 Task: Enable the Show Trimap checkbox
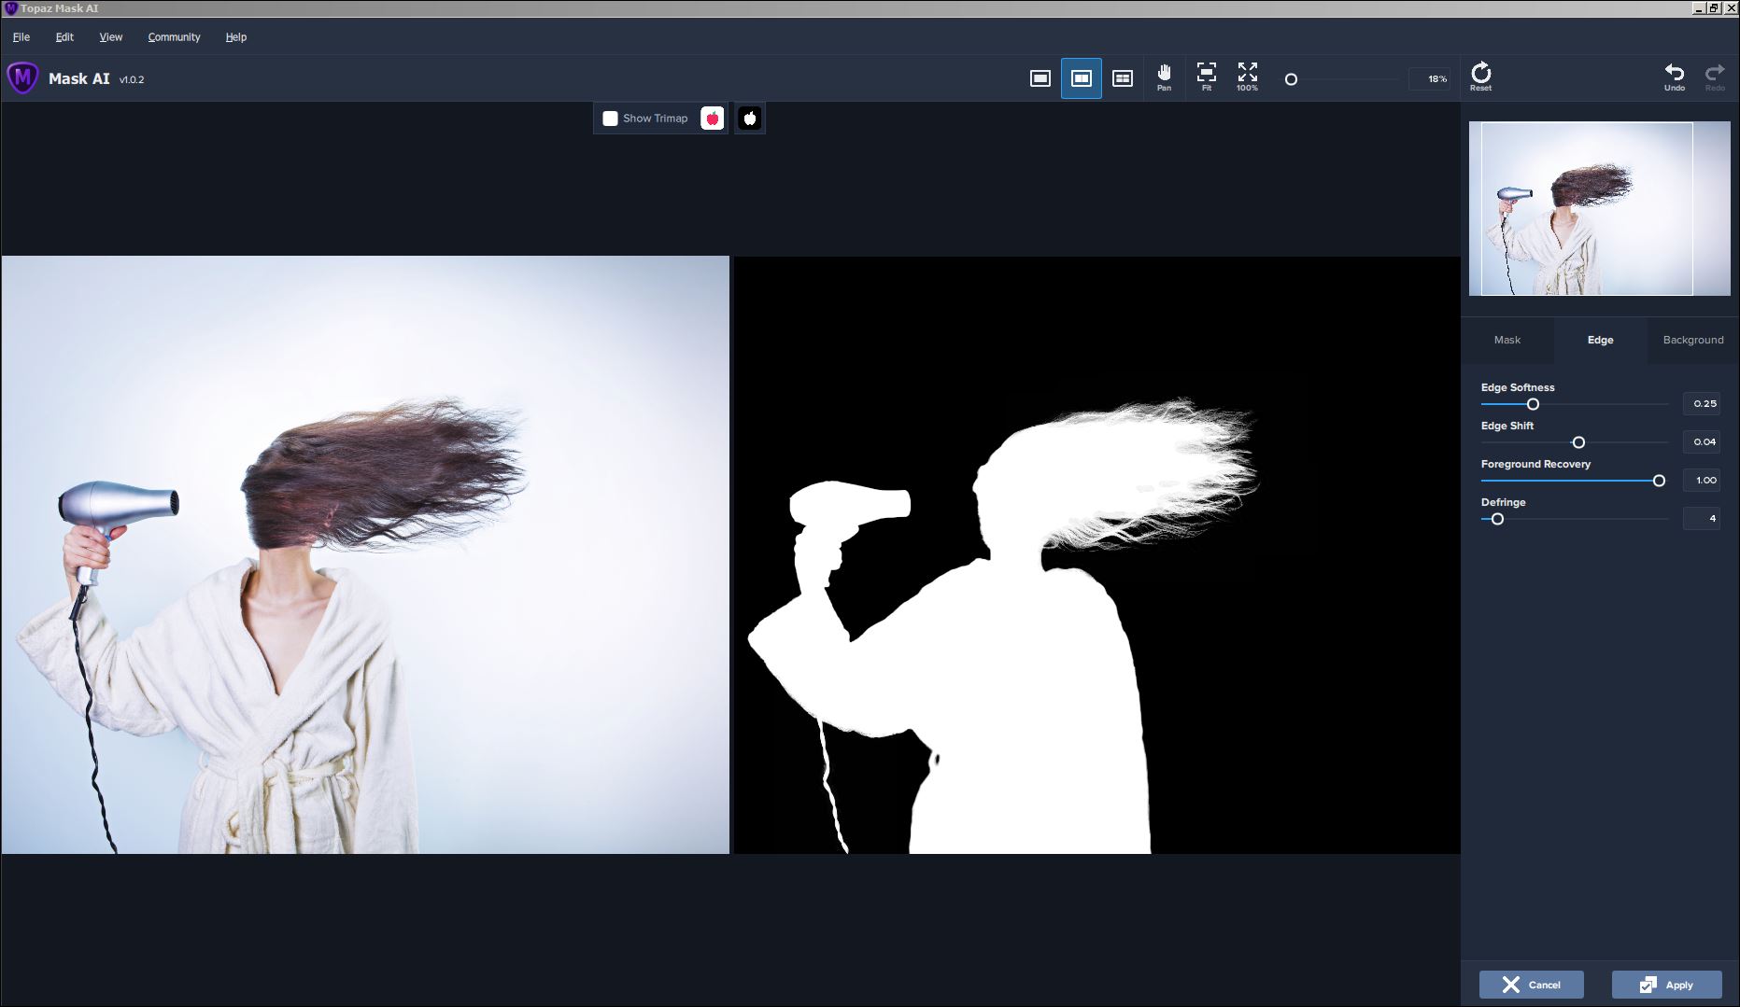pos(610,119)
